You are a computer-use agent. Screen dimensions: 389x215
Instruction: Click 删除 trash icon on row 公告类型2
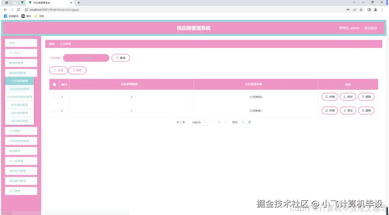(x=366, y=97)
